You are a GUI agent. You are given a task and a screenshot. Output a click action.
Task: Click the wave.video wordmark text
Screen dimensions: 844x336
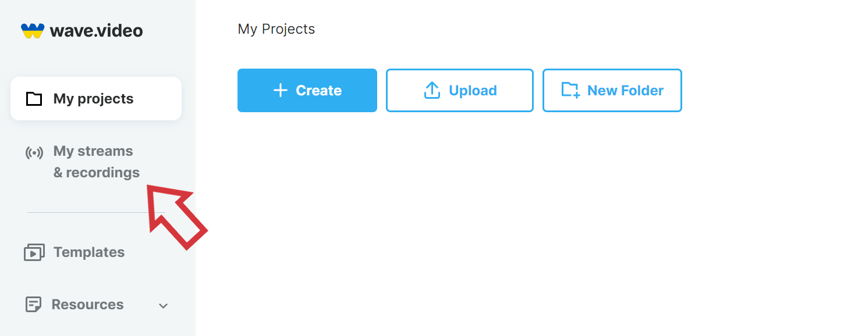(x=96, y=31)
